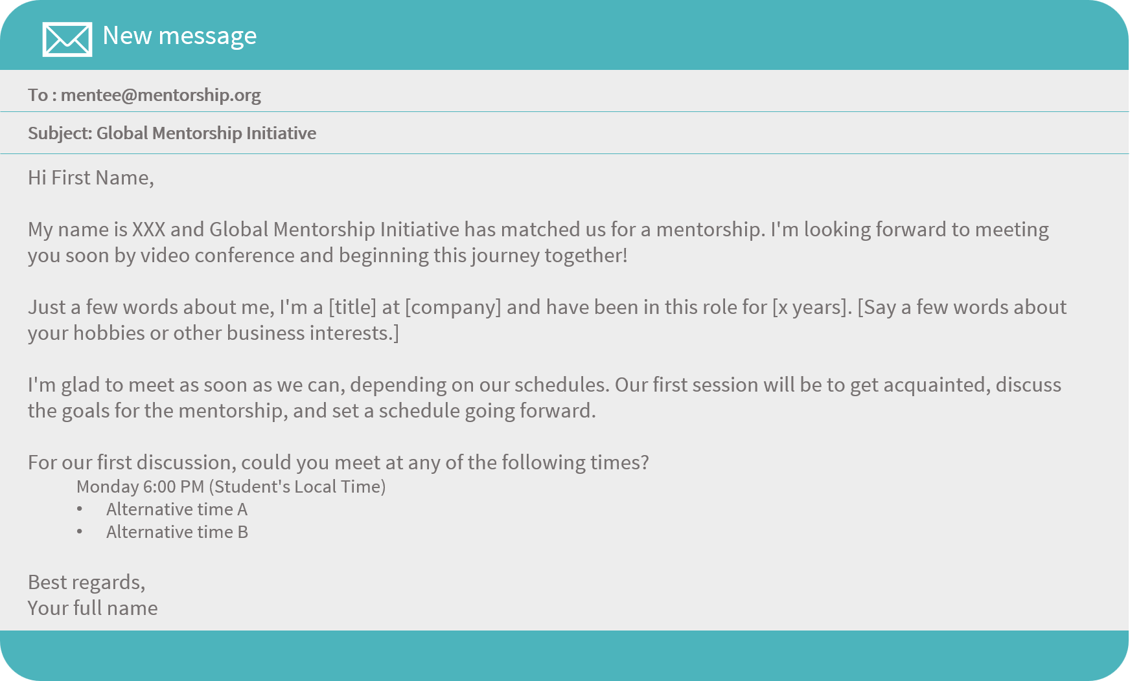Select the "Alternative time A" list item
The width and height of the screenshot is (1130, 681).
[x=177, y=510]
